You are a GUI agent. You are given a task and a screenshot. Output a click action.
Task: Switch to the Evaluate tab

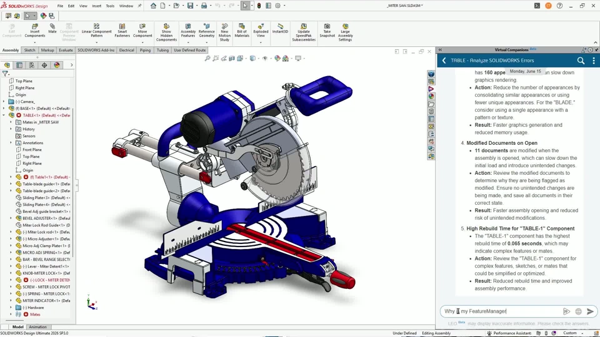[x=66, y=50]
